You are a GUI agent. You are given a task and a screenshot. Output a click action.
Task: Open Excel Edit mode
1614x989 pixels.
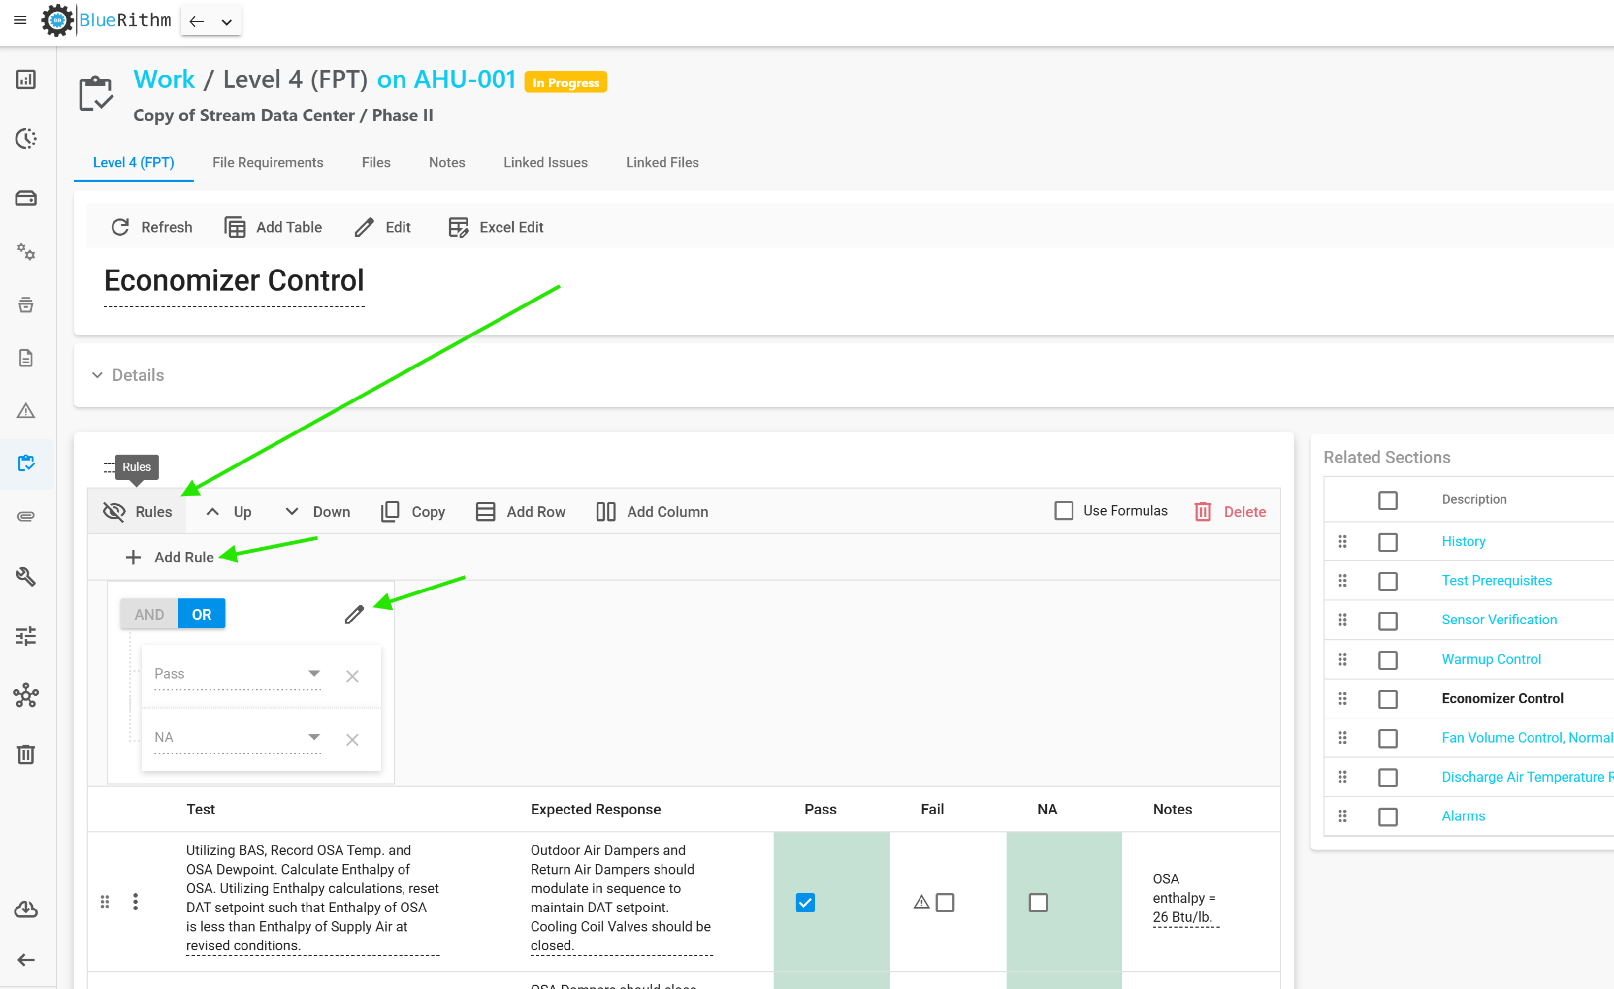pyautogui.click(x=496, y=227)
